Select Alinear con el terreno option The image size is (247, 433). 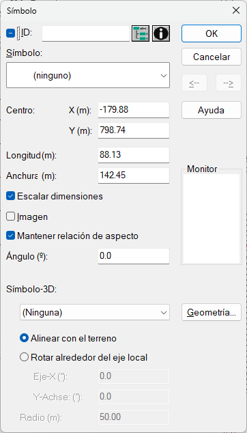[x=25, y=338]
